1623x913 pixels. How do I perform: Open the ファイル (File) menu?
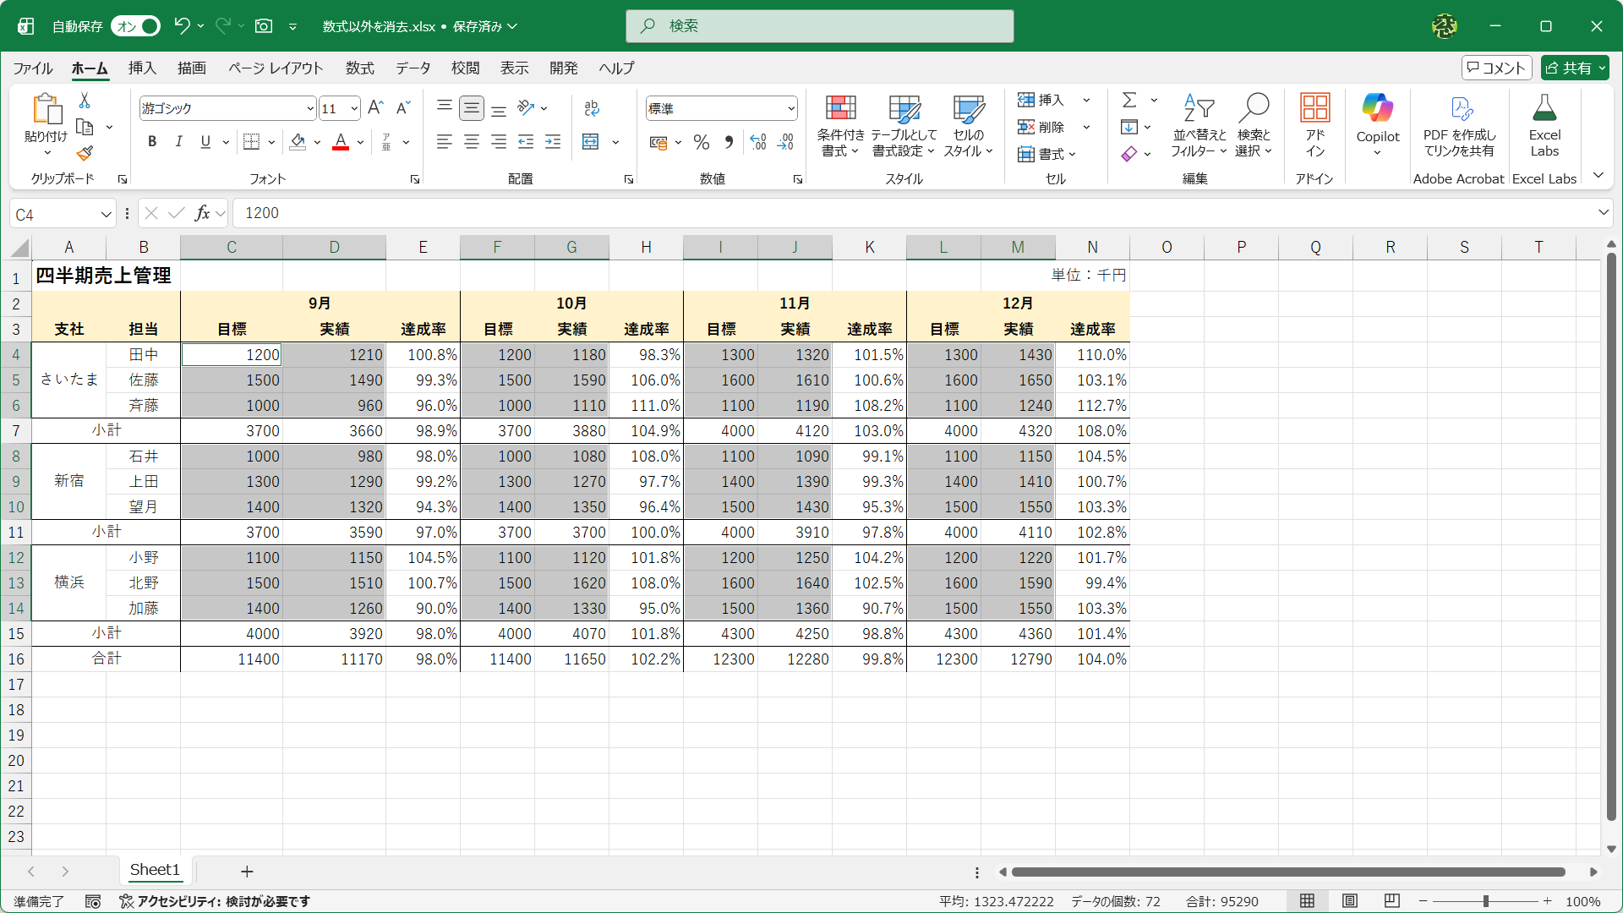pyautogui.click(x=33, y=68)
